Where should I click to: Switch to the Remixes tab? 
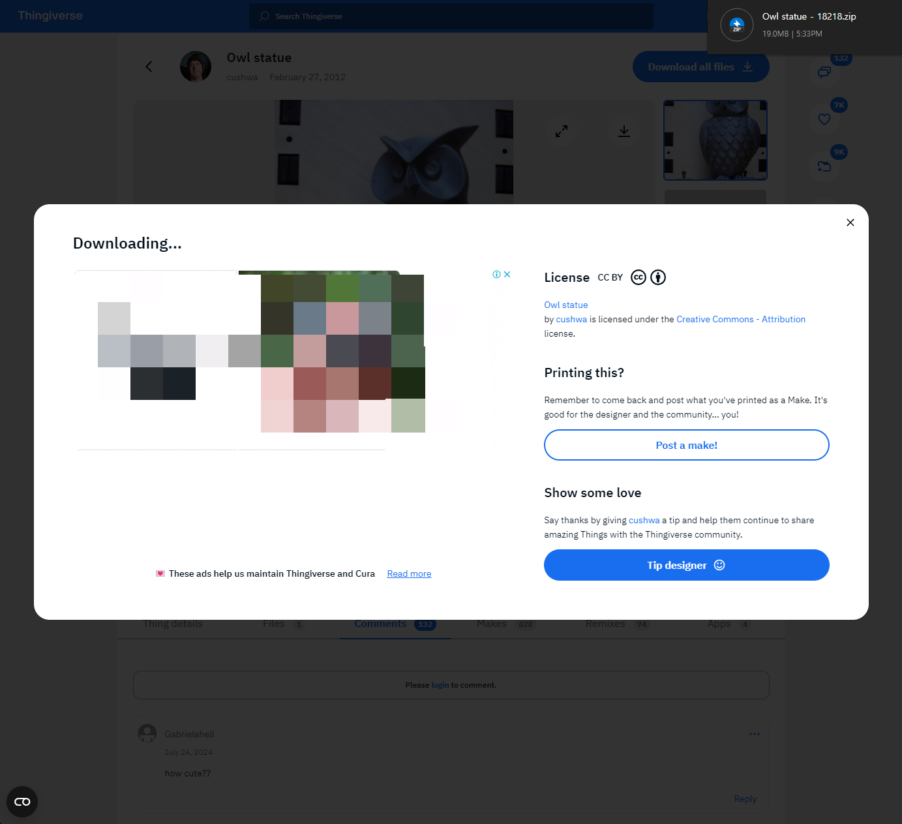(617, 624)
